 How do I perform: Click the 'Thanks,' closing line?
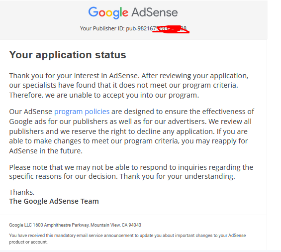22,192
